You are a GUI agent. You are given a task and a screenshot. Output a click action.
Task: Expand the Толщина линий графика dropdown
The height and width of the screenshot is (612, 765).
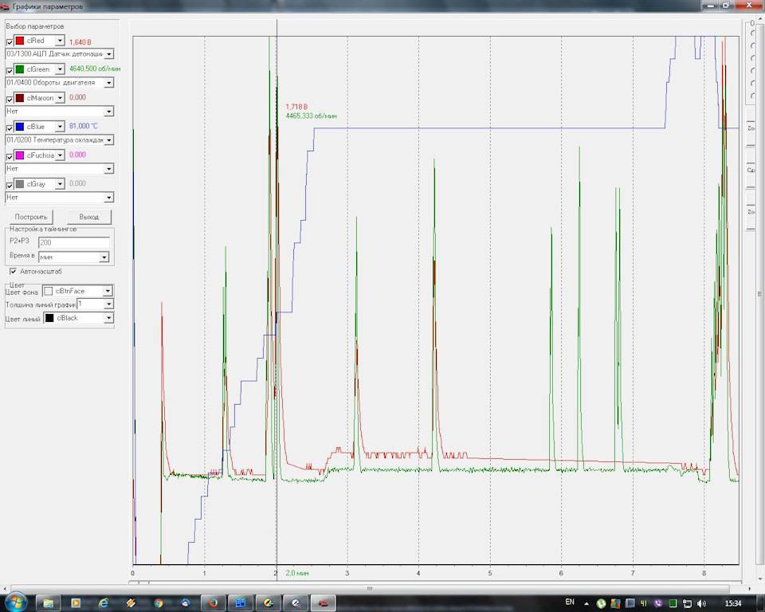click(x=108, y=304)
